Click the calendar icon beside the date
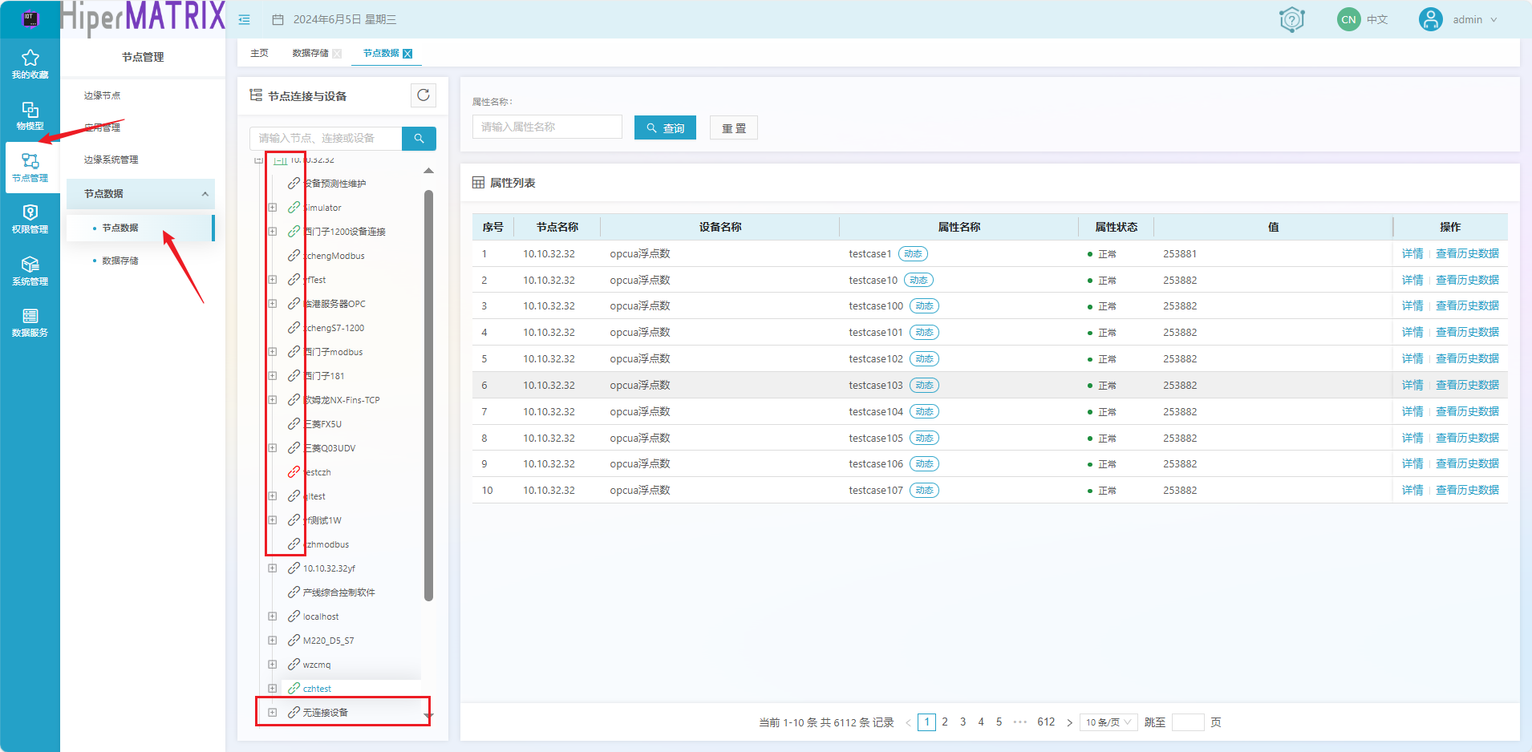 pos(278,19)
